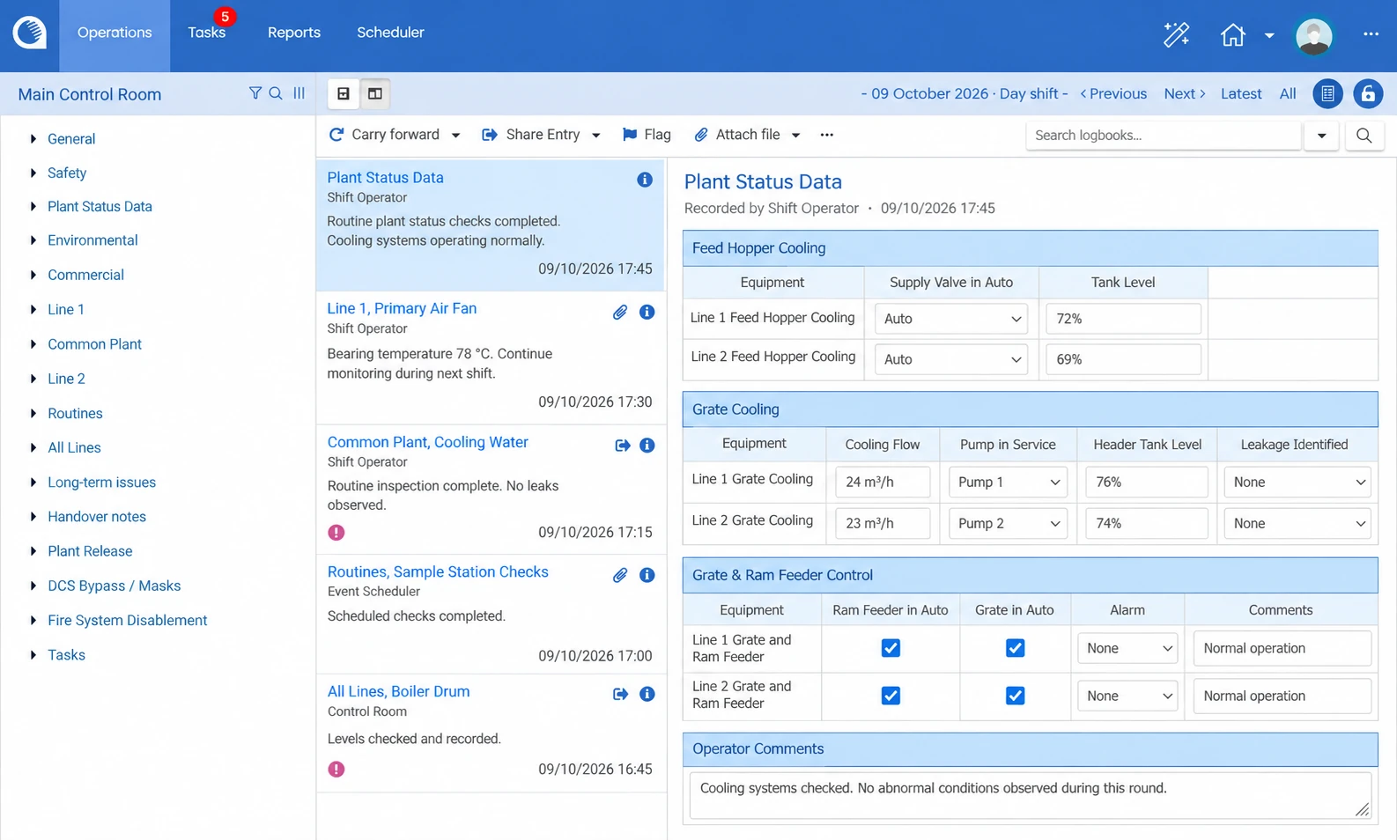The image size is (1397, 840).
Task: Toggle Line 2 Ram Feeder in Auto checkbox
Action: click(x=891, y=696)
